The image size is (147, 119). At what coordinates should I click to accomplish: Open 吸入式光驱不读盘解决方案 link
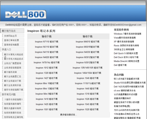click(x=126, y=79)
